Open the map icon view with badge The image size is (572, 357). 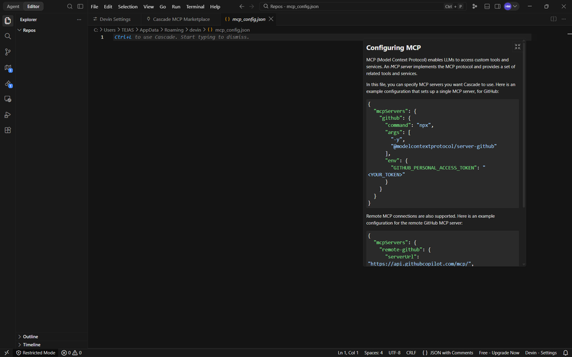[7, 68]
